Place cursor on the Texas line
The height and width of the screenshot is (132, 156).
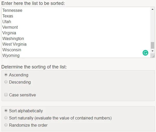pos(8,16)
